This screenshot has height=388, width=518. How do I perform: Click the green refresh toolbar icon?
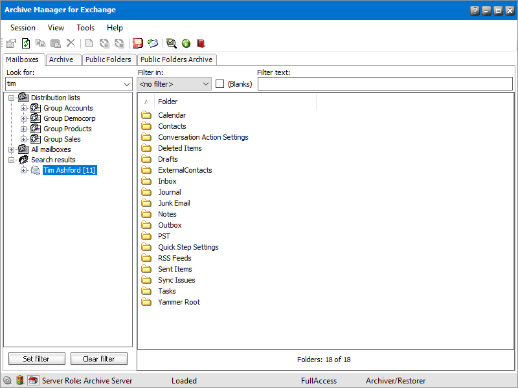(26, 43)
